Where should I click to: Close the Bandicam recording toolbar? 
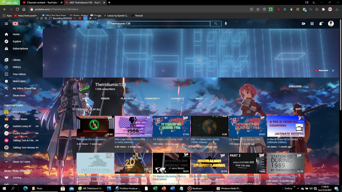[95, 18]
